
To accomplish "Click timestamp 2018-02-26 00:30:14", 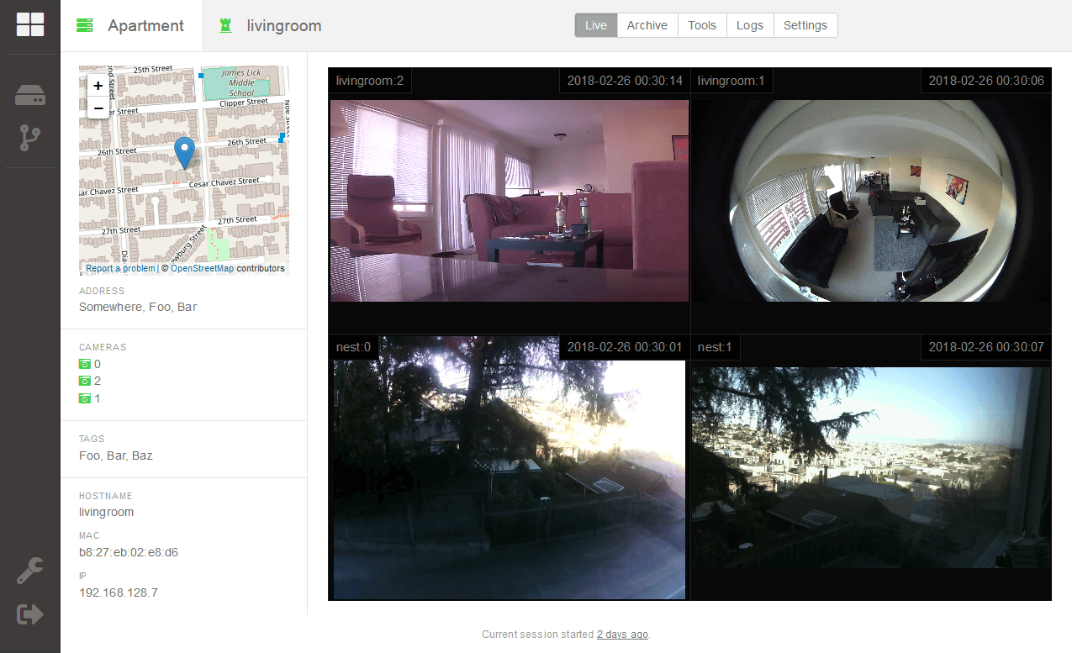I will (x=625, y=81).
